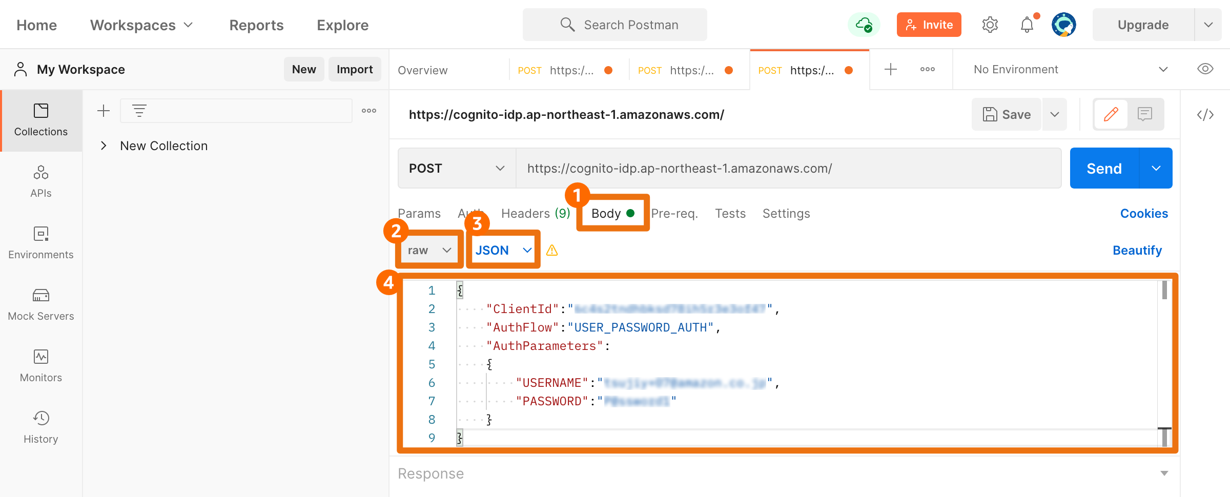
Task: Click the pencil edit mode icon
Action: pos(1111,114)
